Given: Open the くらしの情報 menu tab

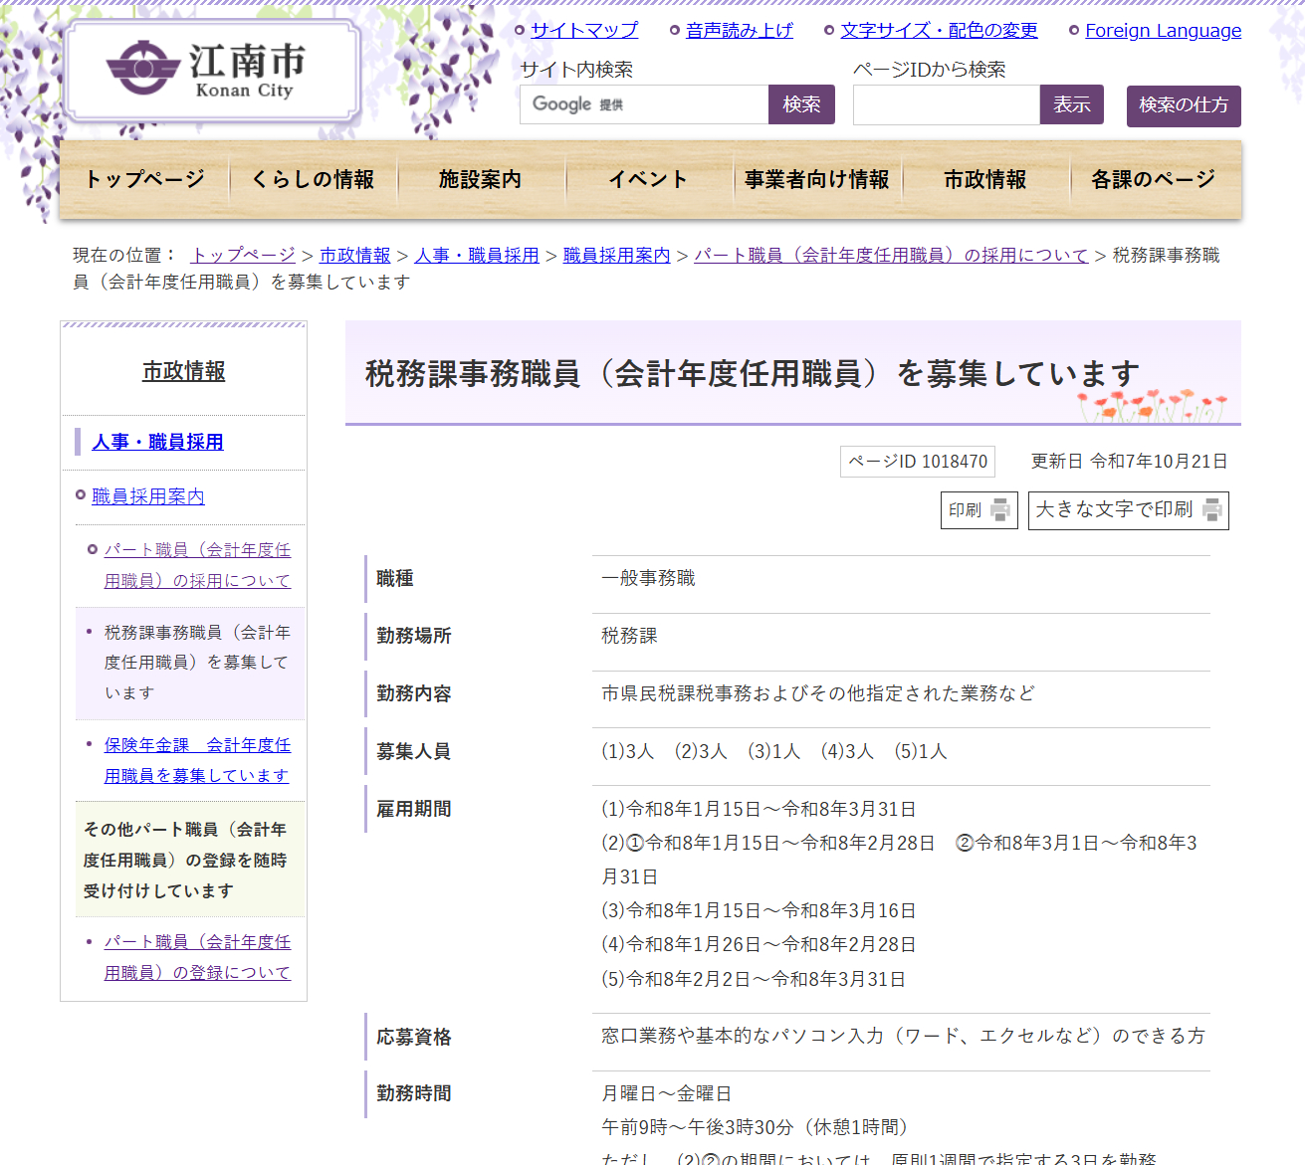Looking at the screenshot, I should tap(313, 179).
